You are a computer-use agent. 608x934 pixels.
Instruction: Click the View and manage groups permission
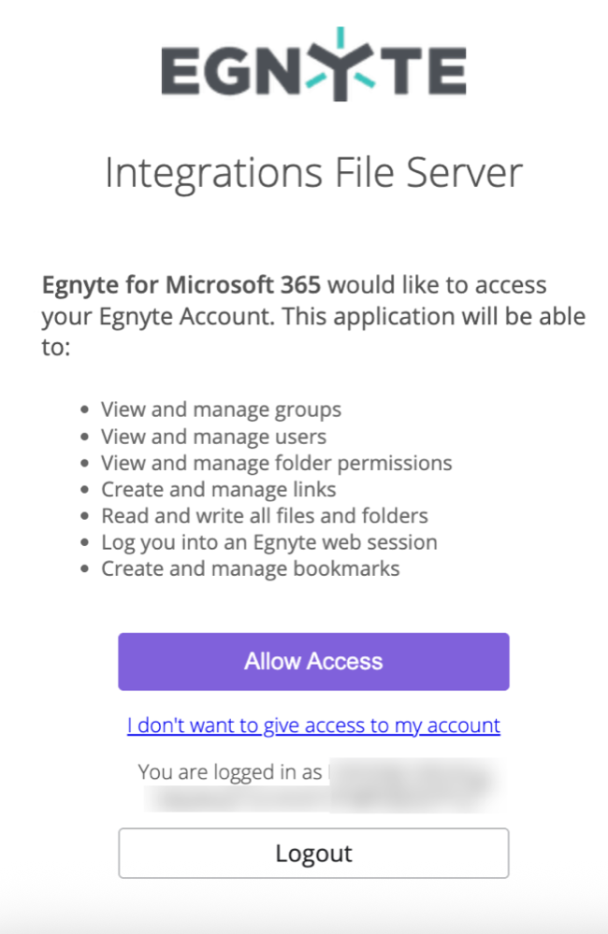click(221, 410)
